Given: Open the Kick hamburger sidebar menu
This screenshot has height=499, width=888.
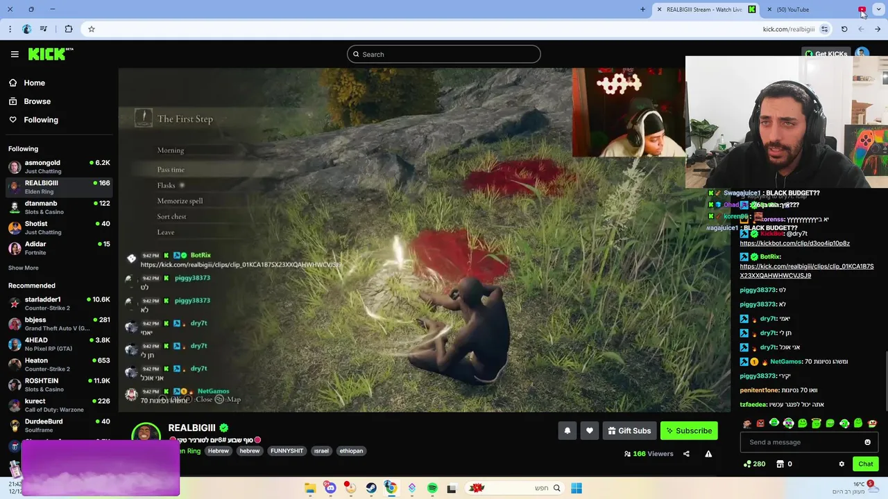Looking at the screenshot, I should (x=14, y=54).
